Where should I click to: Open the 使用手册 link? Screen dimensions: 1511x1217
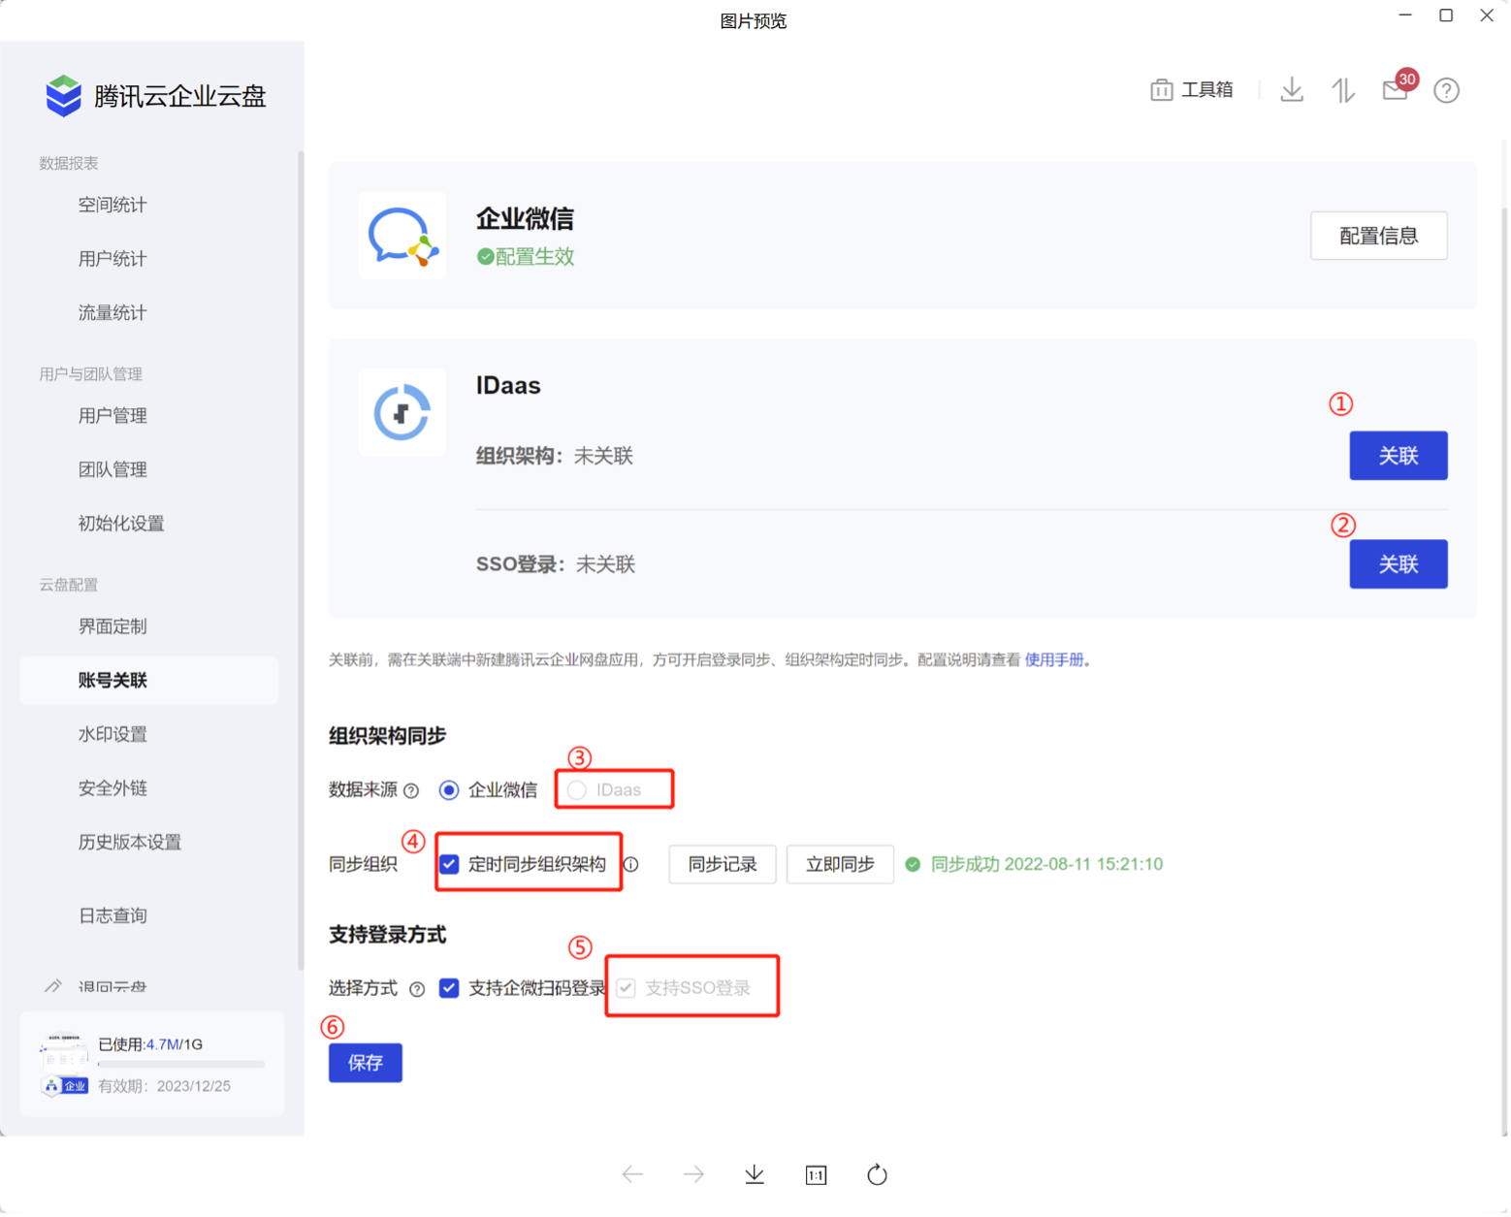[1054, 660]
